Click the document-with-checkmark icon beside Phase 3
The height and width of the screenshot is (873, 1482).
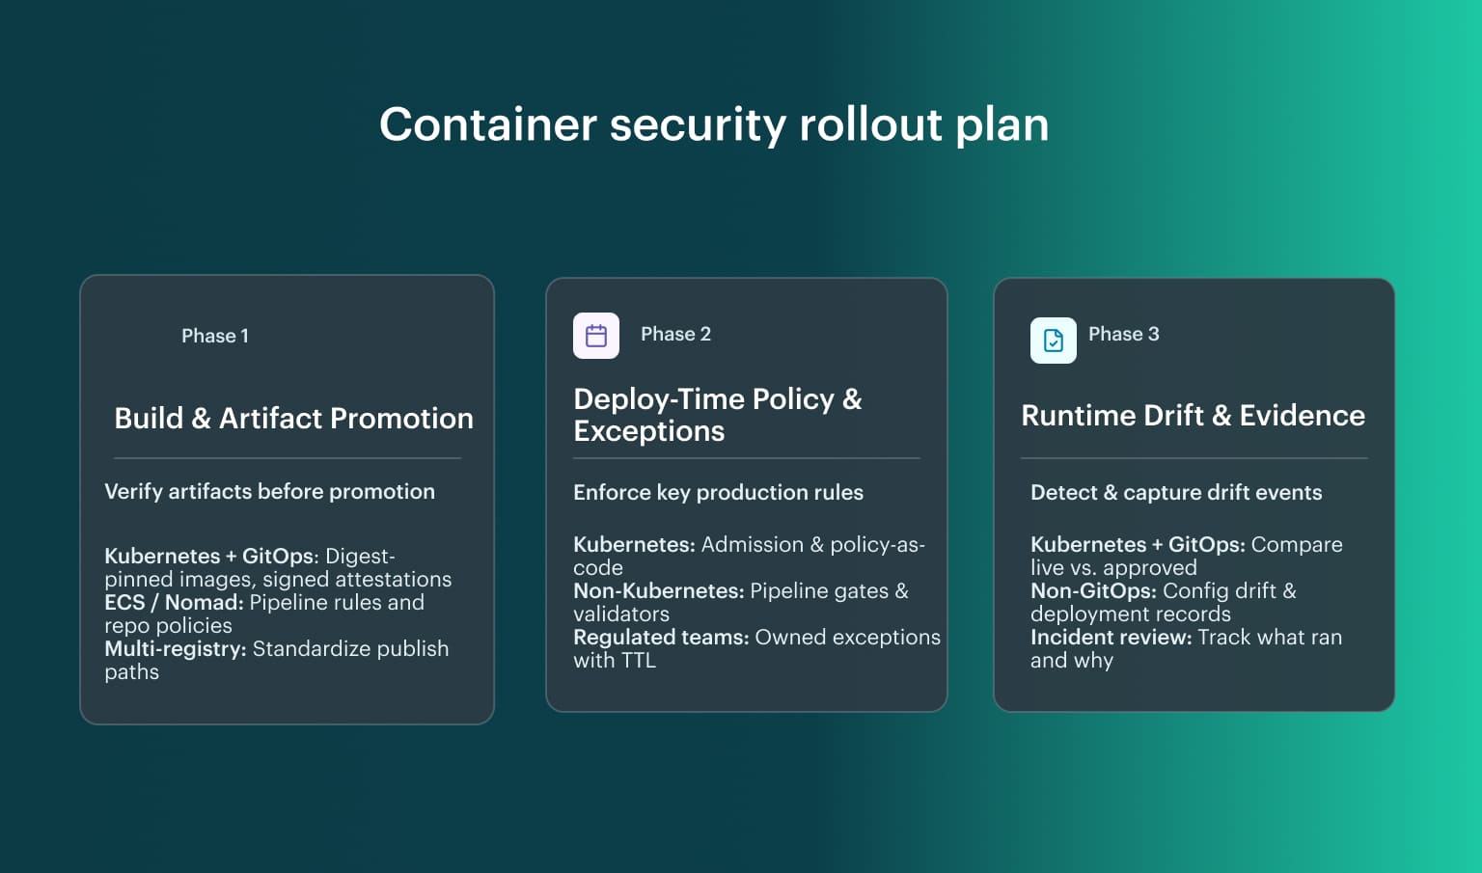[1053, 340]
